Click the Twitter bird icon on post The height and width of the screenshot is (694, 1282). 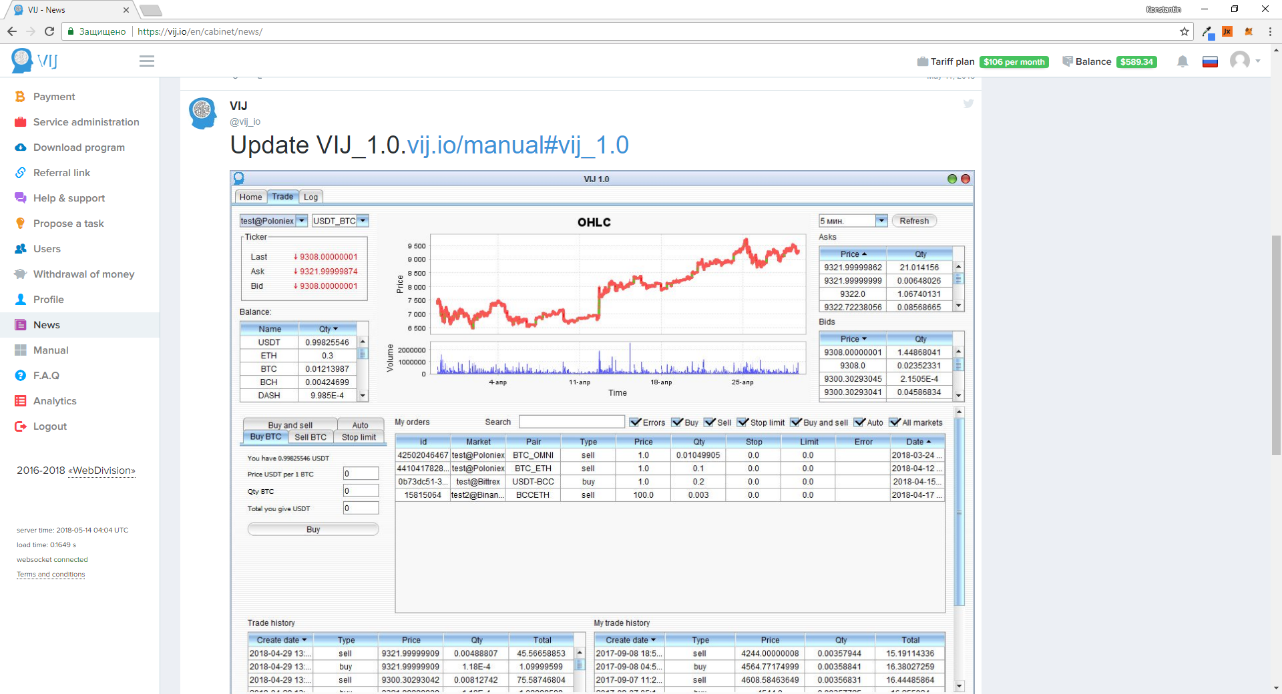click(968, 103)
